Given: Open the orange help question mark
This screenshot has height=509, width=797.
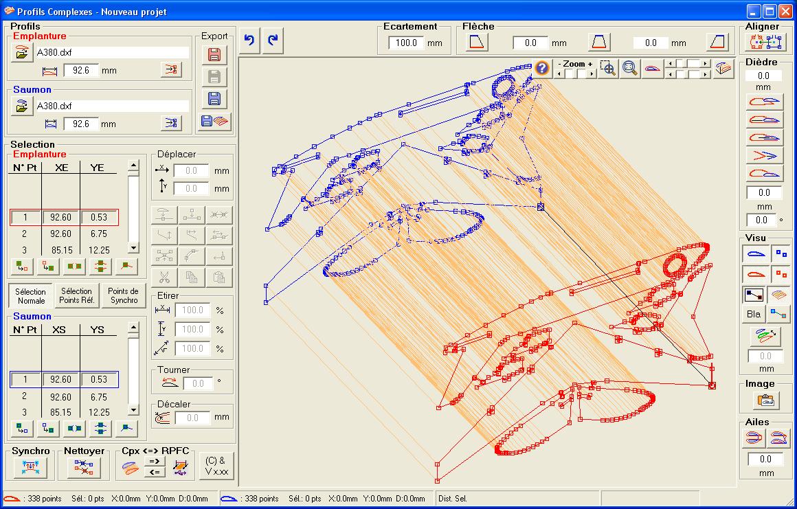Looking at the screenshot, I should click(x=542, y=68).
